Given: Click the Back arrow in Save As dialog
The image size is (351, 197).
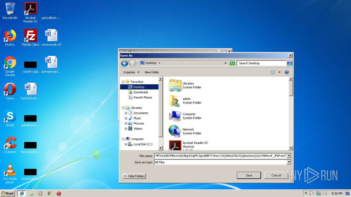Looking at the screenshot, I should [x=125, y=63].
